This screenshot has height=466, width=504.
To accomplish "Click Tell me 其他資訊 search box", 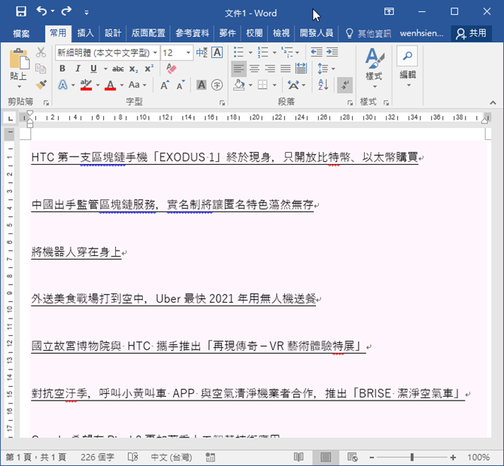I will [x=368, y=33].
